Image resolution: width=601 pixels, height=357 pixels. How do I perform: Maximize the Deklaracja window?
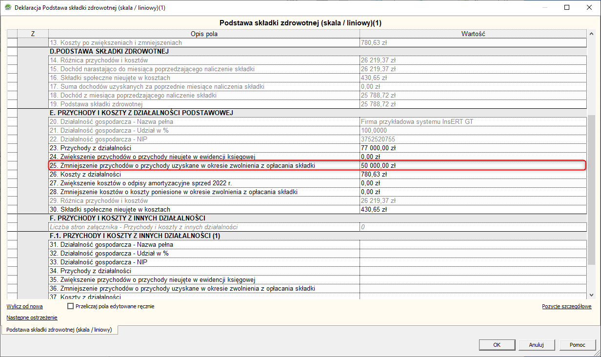pos(567,8)
